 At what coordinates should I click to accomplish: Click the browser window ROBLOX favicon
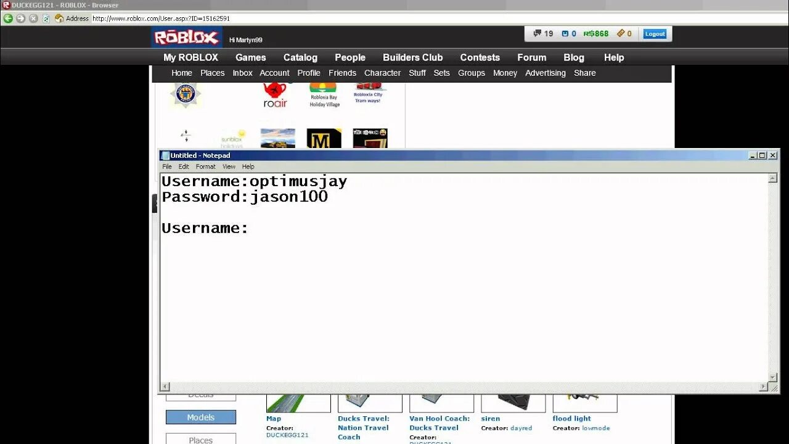6,5
